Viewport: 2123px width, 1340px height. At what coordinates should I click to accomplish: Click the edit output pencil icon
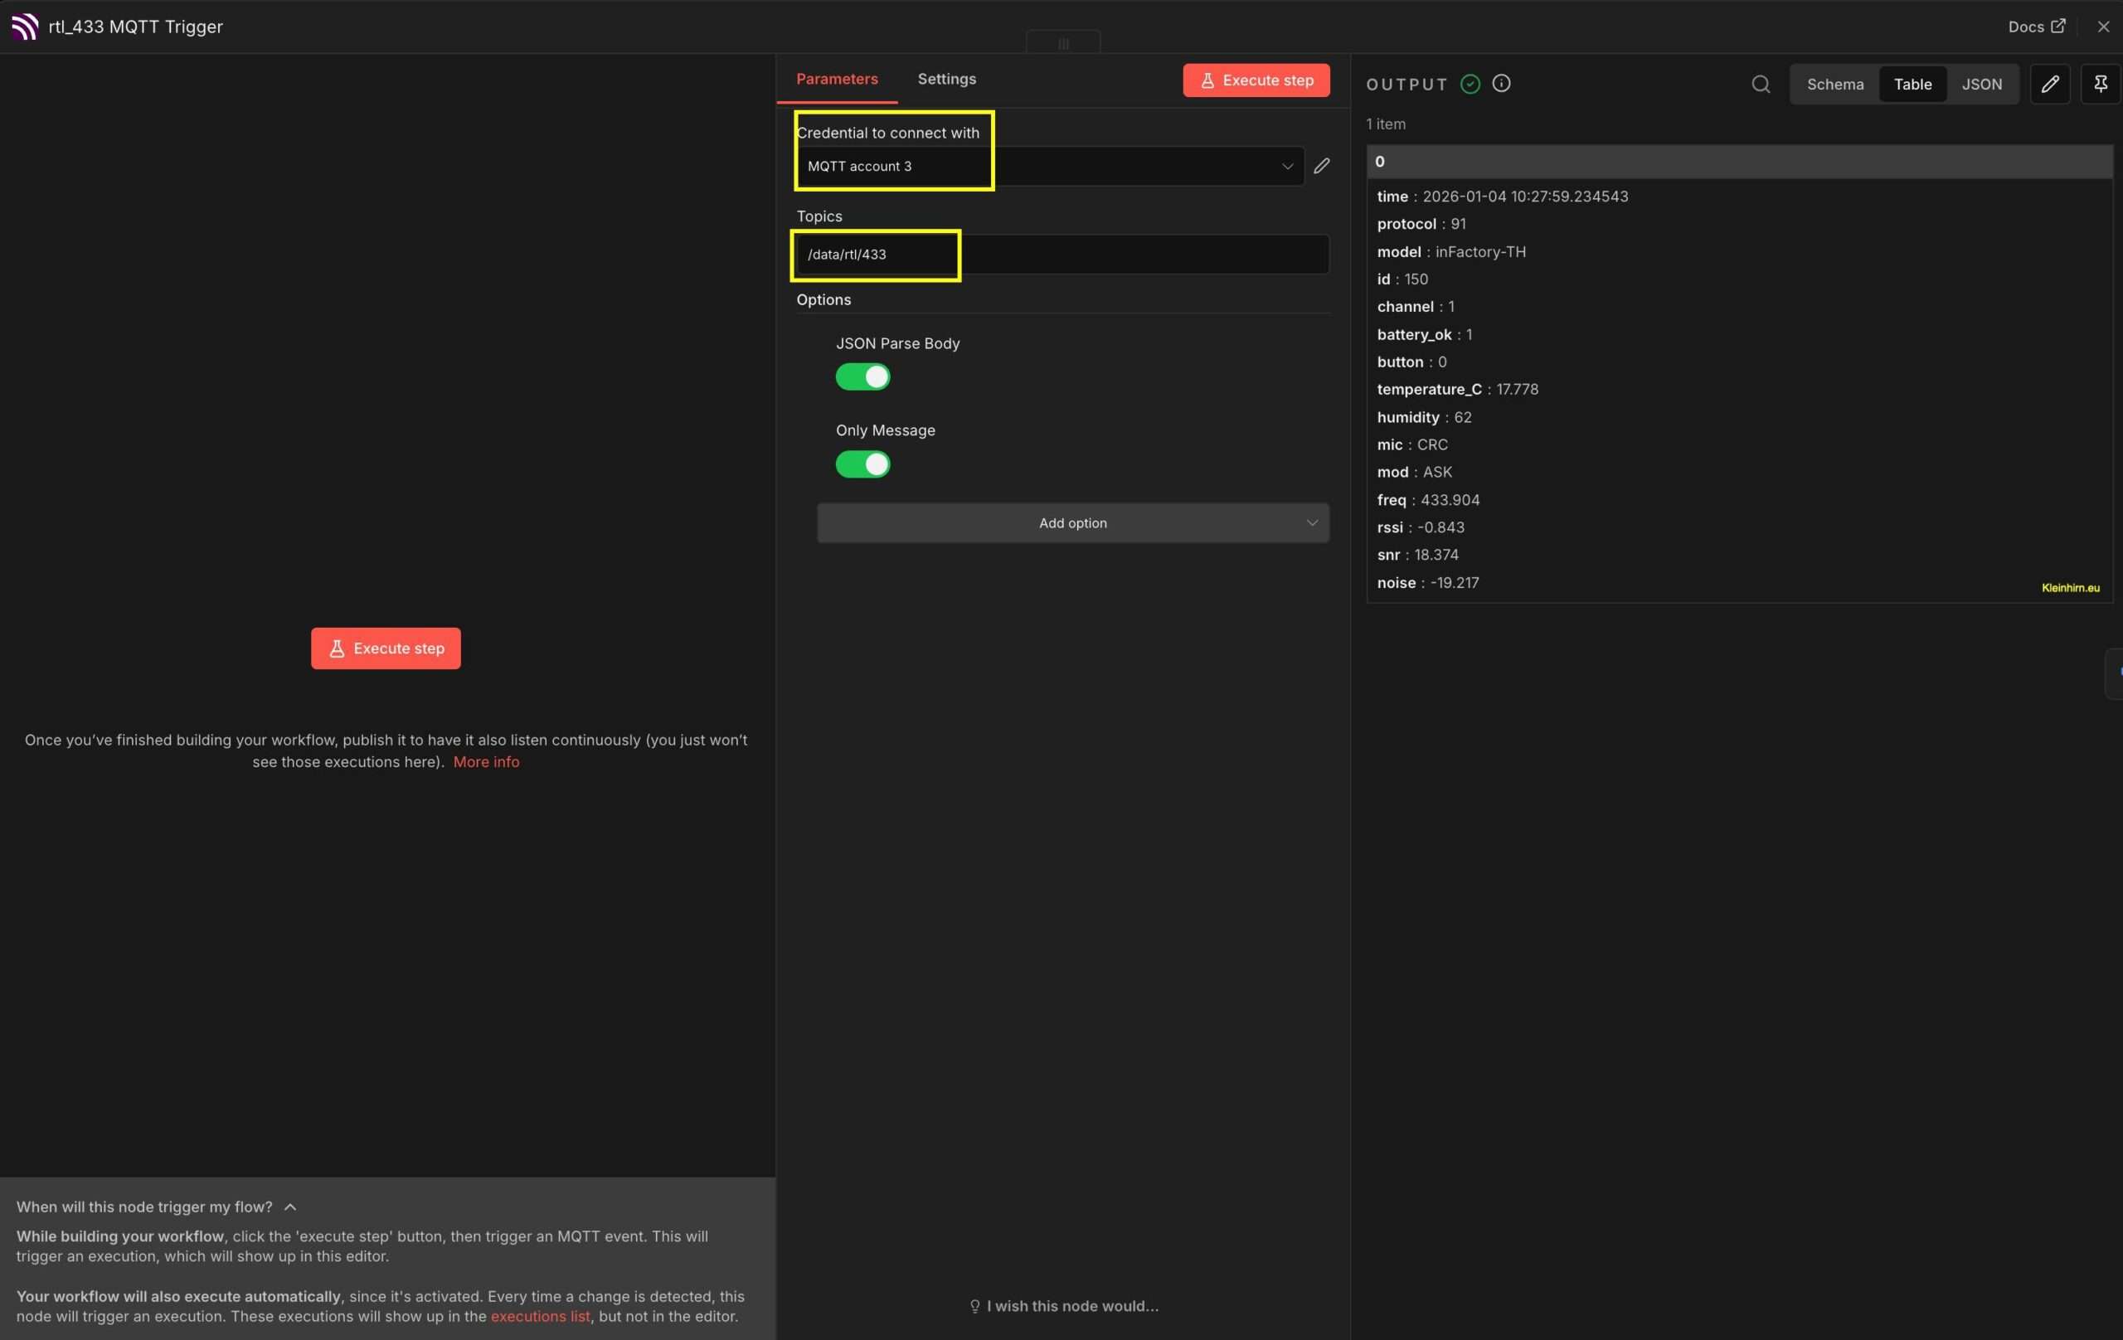tap(2049, 85)
